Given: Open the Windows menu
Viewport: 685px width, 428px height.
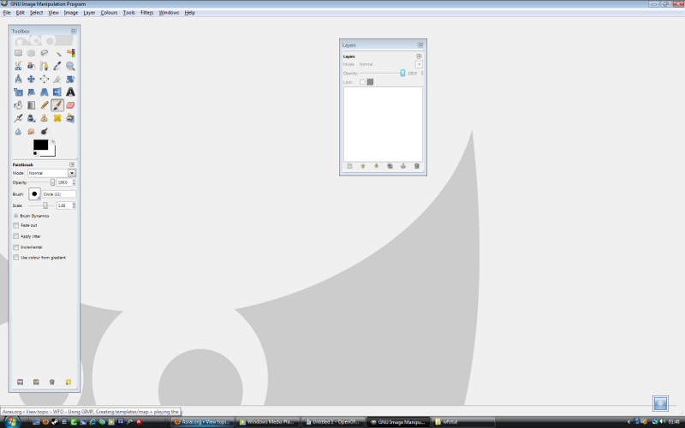Looking at the screenshot, I should click(169, 13).
